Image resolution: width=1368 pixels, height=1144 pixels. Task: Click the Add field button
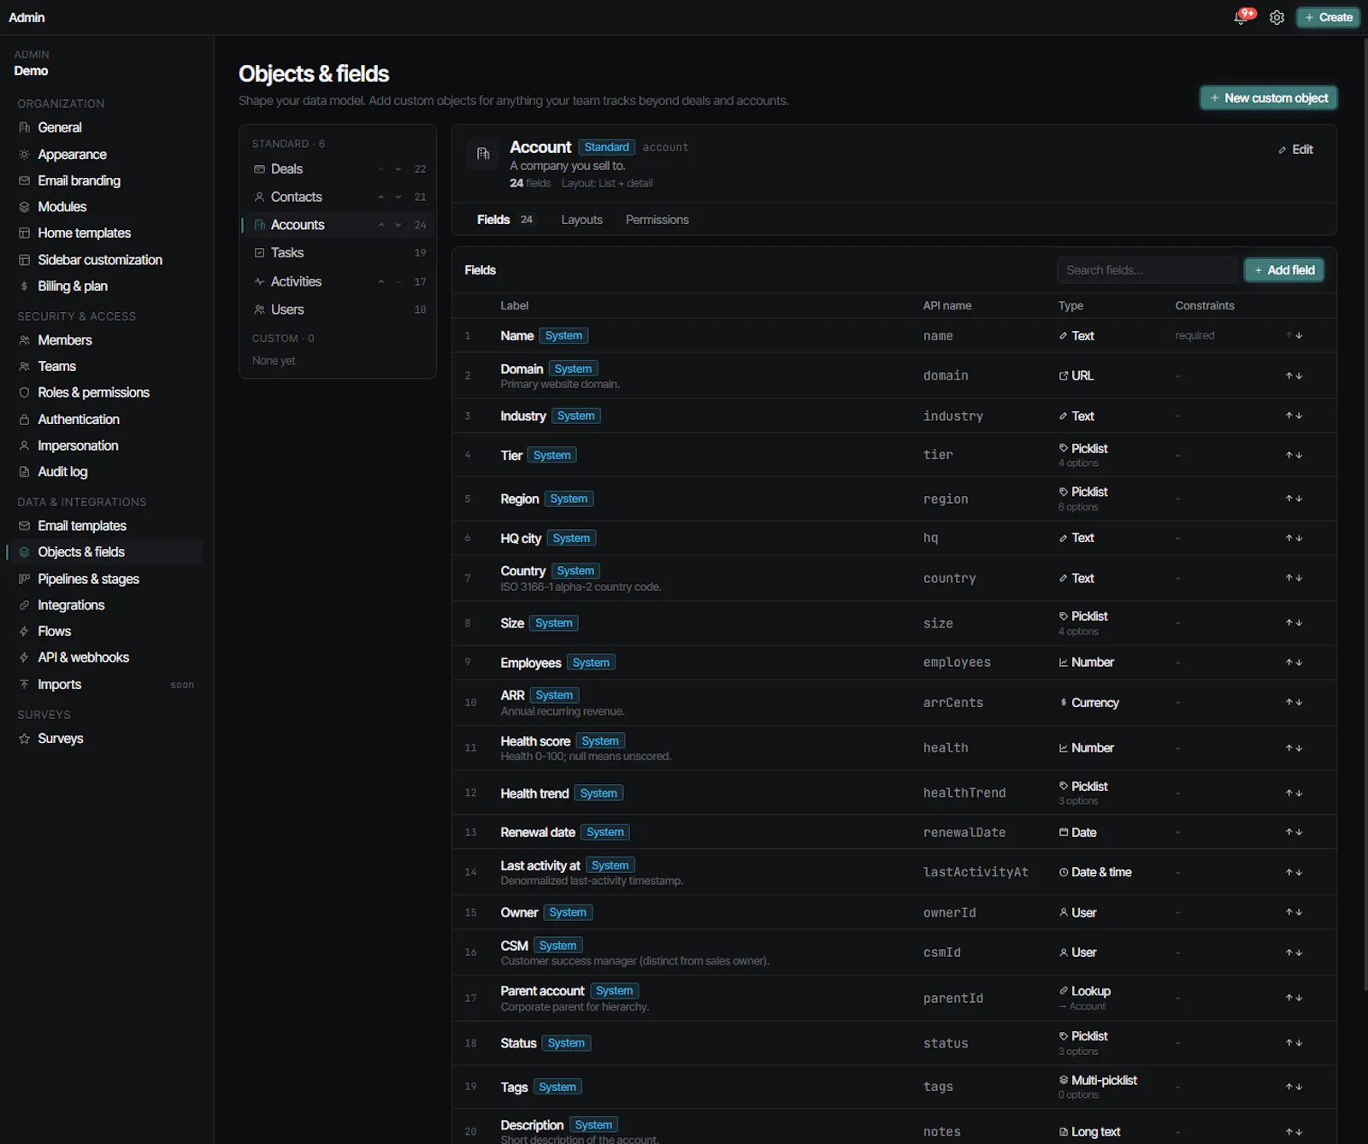coord(1284,270)
